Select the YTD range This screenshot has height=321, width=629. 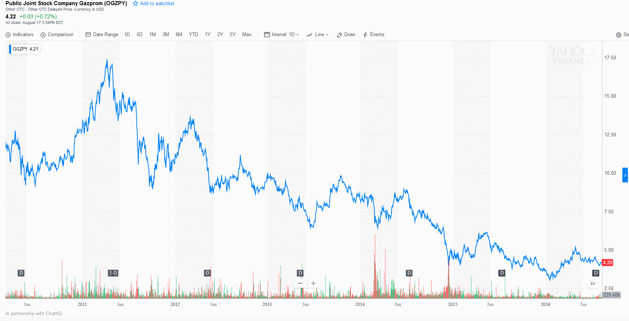[x=193, y=35]
